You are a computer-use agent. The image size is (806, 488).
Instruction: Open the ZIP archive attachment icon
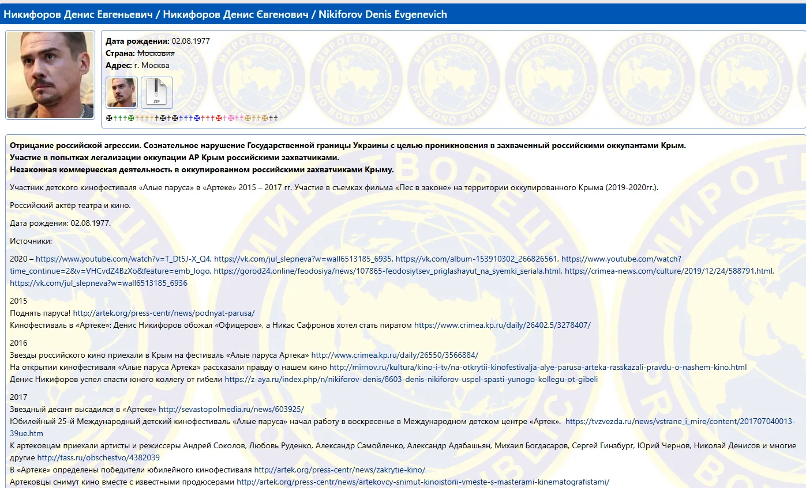[x=157, y=93]
